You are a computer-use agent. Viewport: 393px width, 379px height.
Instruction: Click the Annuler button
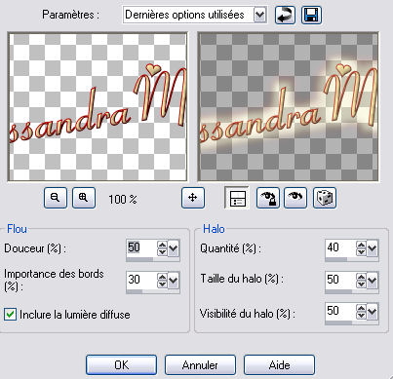pos(200,365)
